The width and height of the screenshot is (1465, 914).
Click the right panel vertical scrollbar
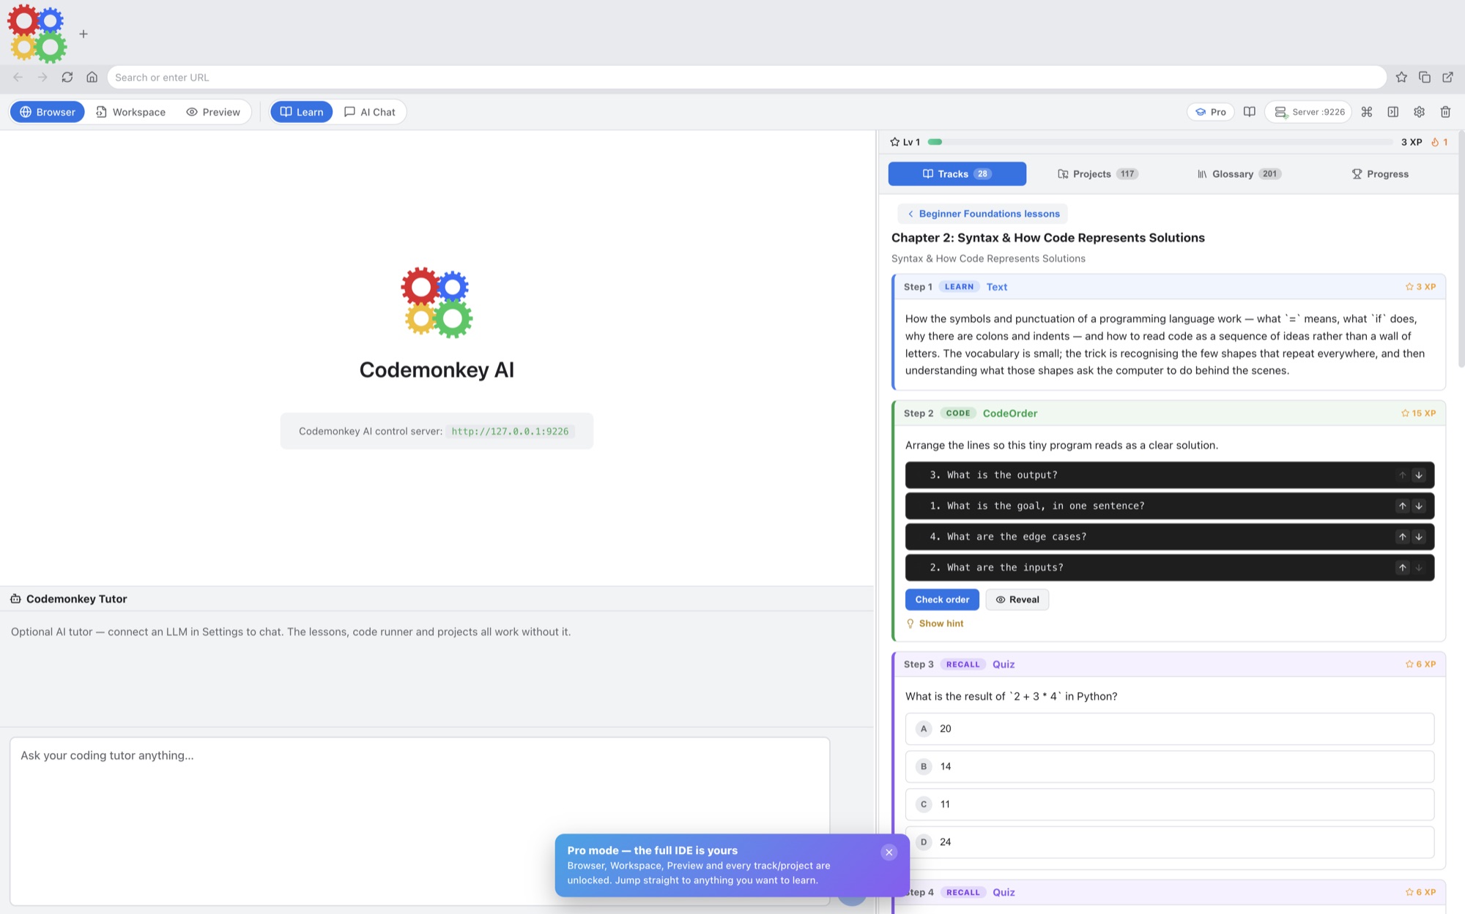[x=1461, y=249]
